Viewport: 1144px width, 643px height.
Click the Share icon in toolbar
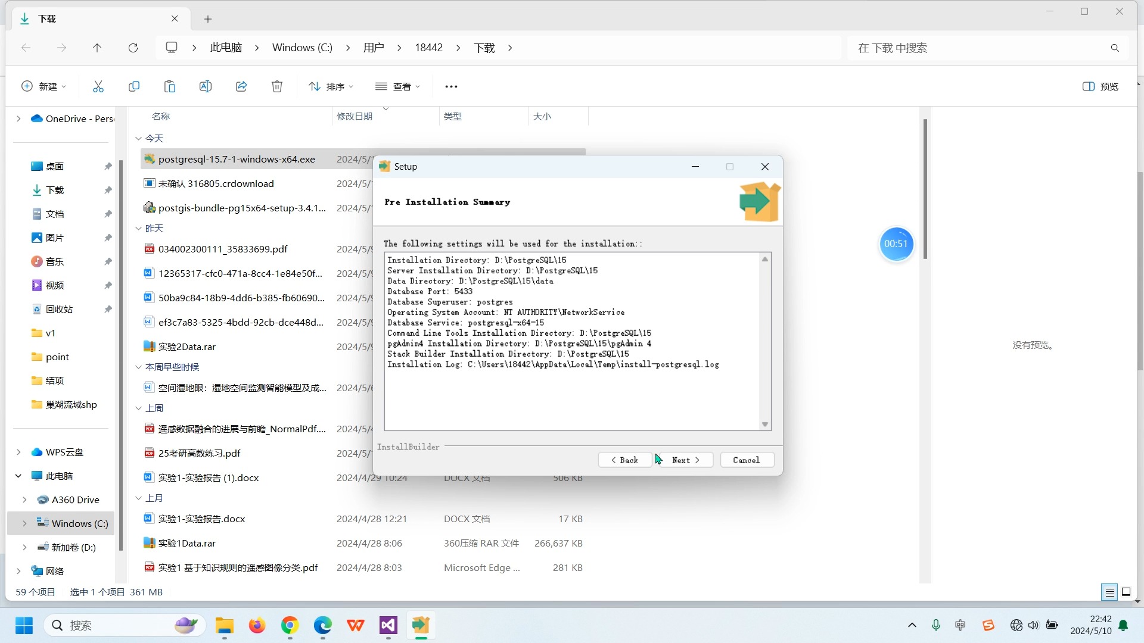(241, 86)
